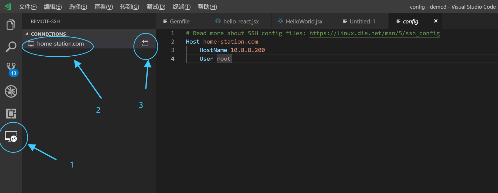
Task: Click the User keyword on line 4
Action: 206,59
